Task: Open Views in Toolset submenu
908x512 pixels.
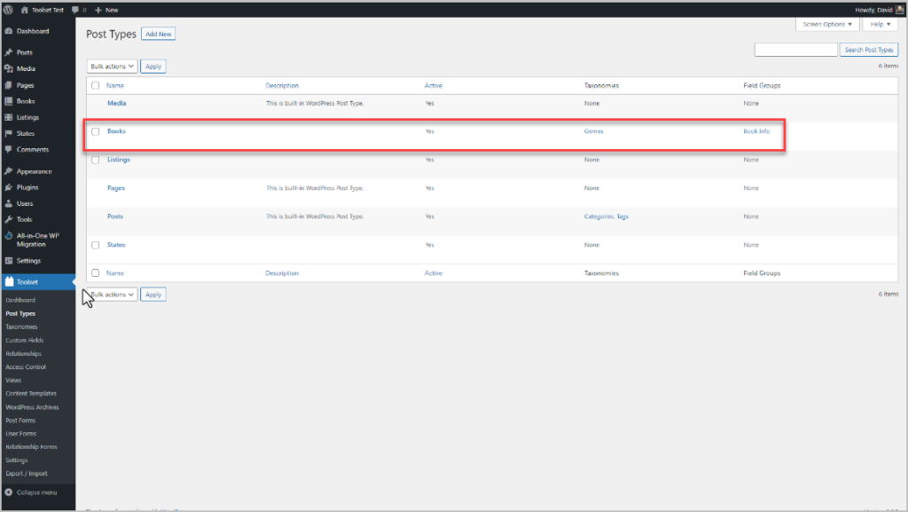Action: pos(13,380)
